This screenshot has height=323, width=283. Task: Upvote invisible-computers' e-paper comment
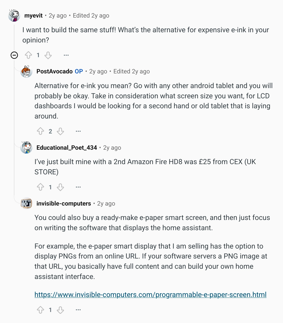tap(40, 310)
